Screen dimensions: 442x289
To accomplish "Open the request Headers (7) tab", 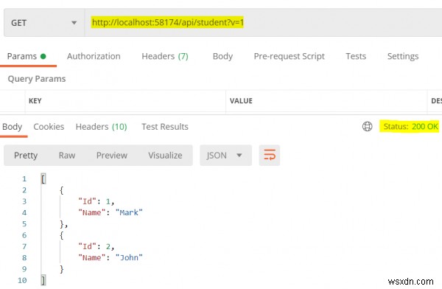I will point(165,56).
